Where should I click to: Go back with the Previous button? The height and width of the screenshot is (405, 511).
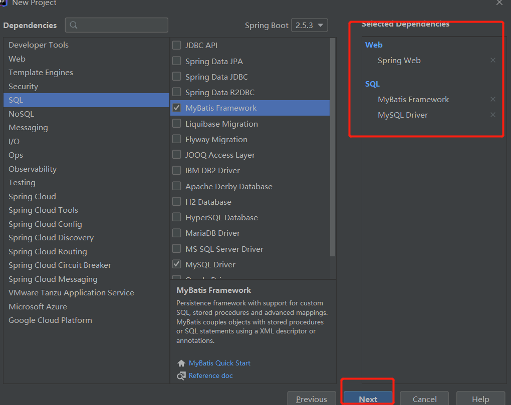pyautogui.click(x=312, y=398)
